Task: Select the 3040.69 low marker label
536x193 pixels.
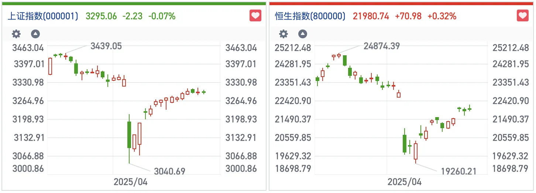Action: (x=170, y=171)
